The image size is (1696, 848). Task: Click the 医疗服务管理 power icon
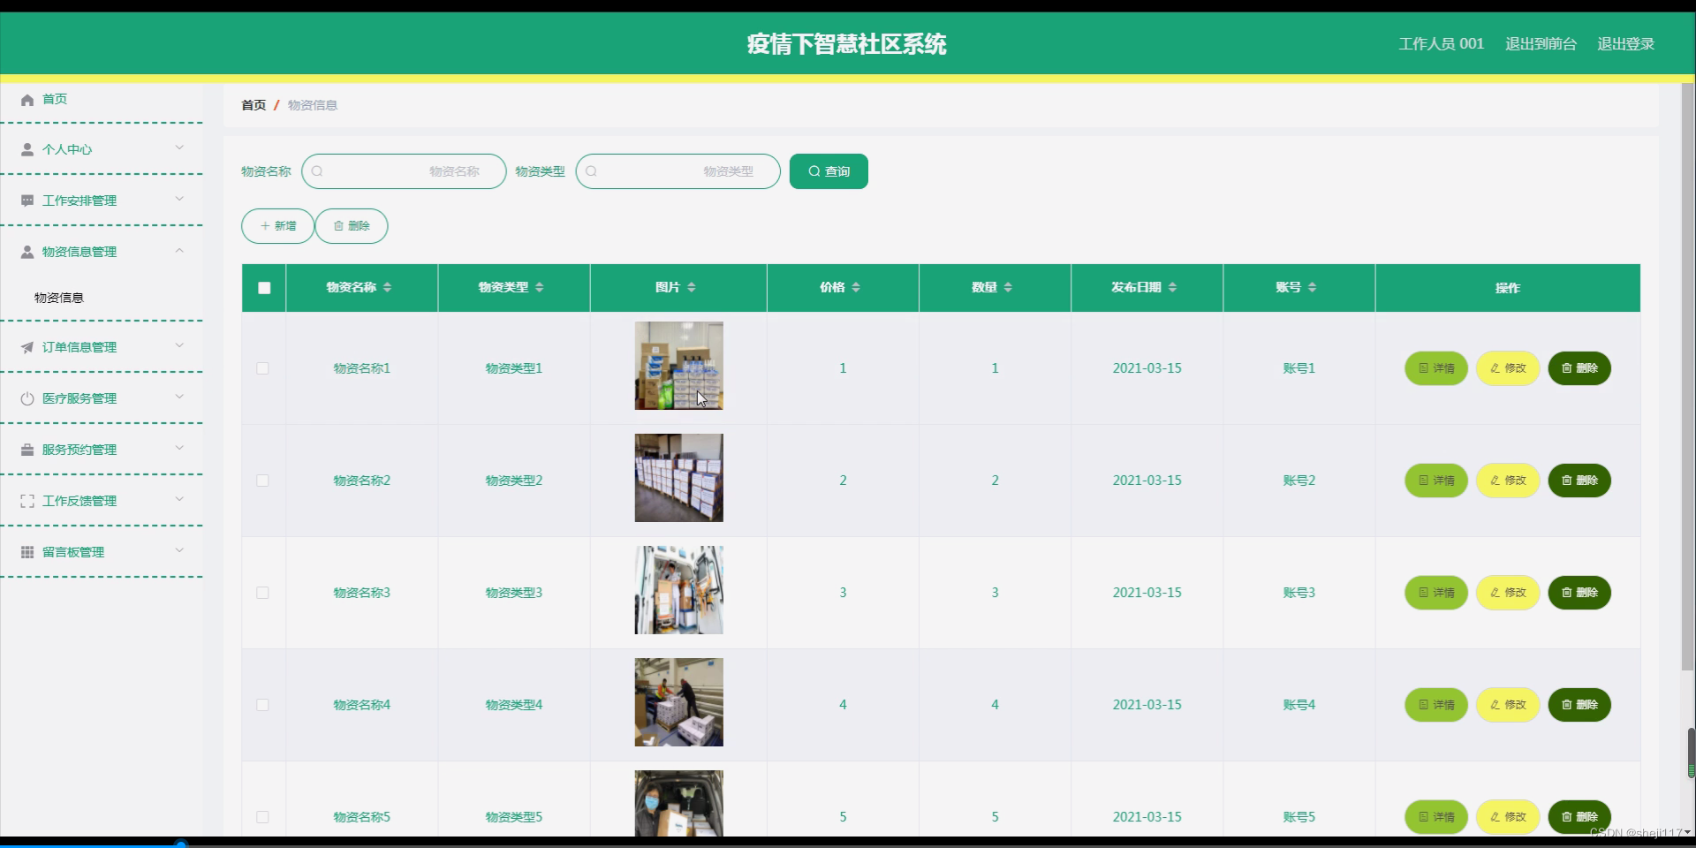(27, 399)
